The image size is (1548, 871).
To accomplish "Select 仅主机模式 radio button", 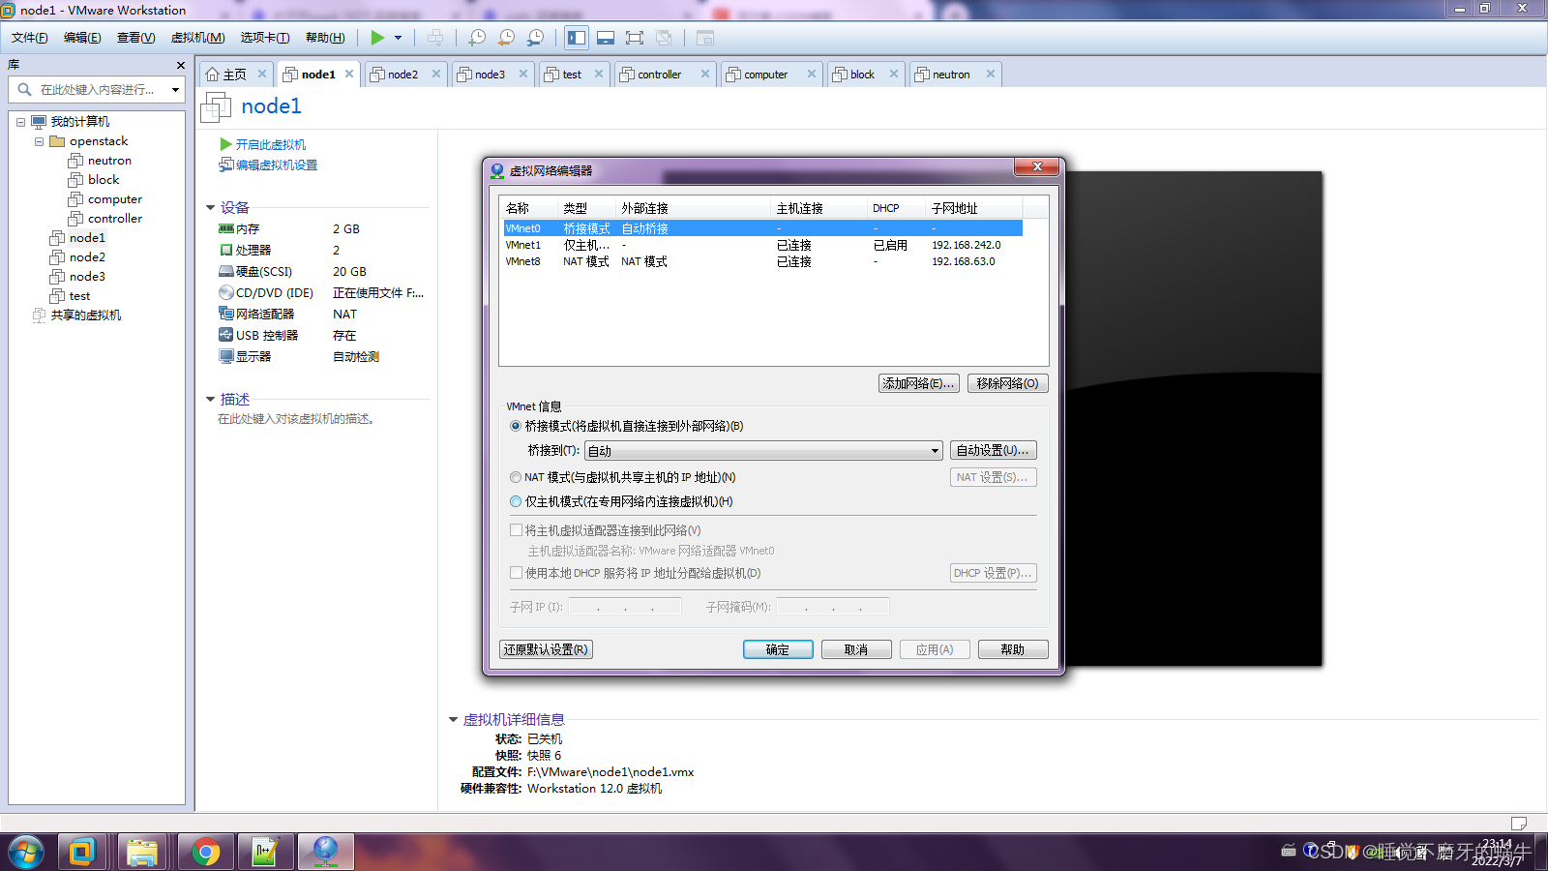I will [516, 501].
